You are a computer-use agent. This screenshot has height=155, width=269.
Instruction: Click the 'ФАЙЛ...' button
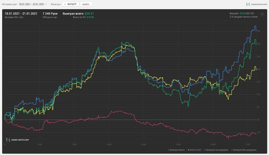pyautogui.click(x=86, y=4)
